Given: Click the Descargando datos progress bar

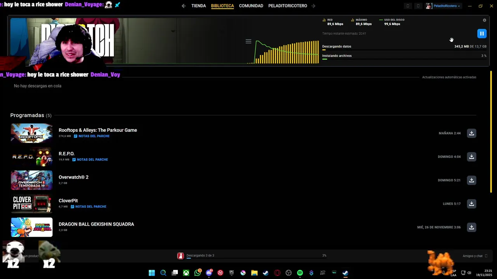Looking at the screenshot, I should pyautogui.click(x=404, y=50).
